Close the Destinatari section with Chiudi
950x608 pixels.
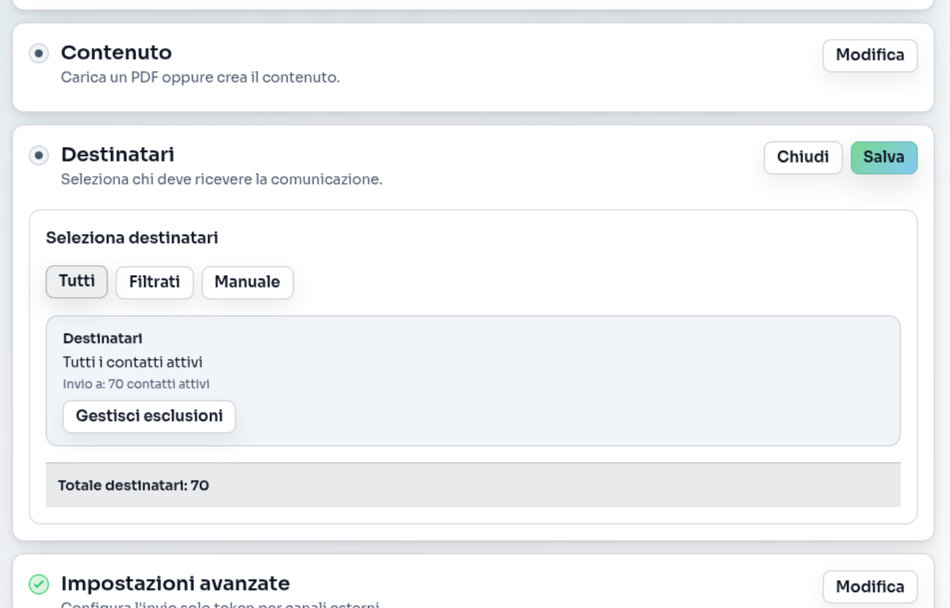[x=803, y=157]
